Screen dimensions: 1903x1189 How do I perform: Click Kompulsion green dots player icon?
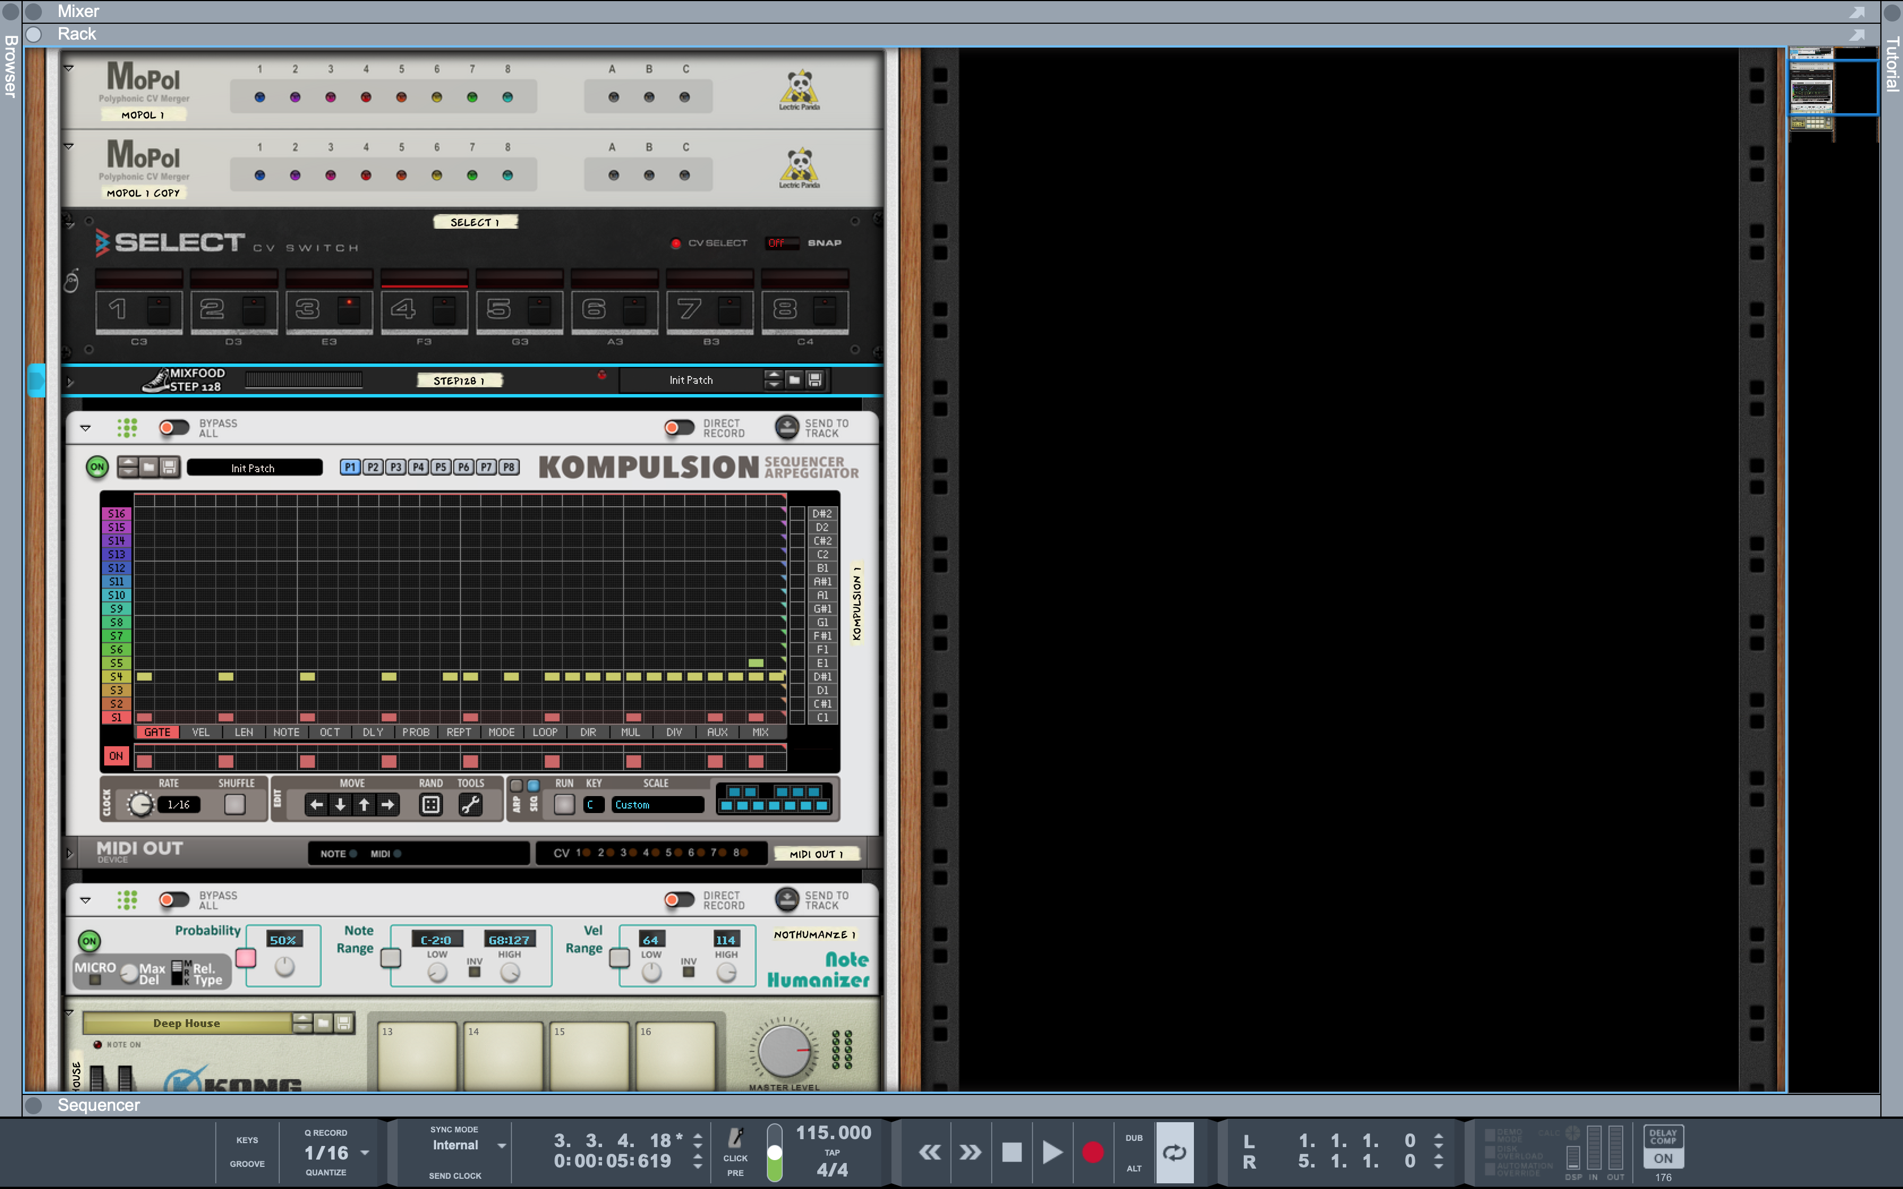tap(127, 428)
